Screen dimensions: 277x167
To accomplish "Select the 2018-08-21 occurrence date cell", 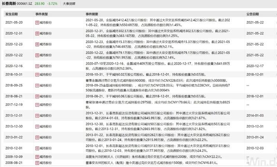I will pos(14,96).
